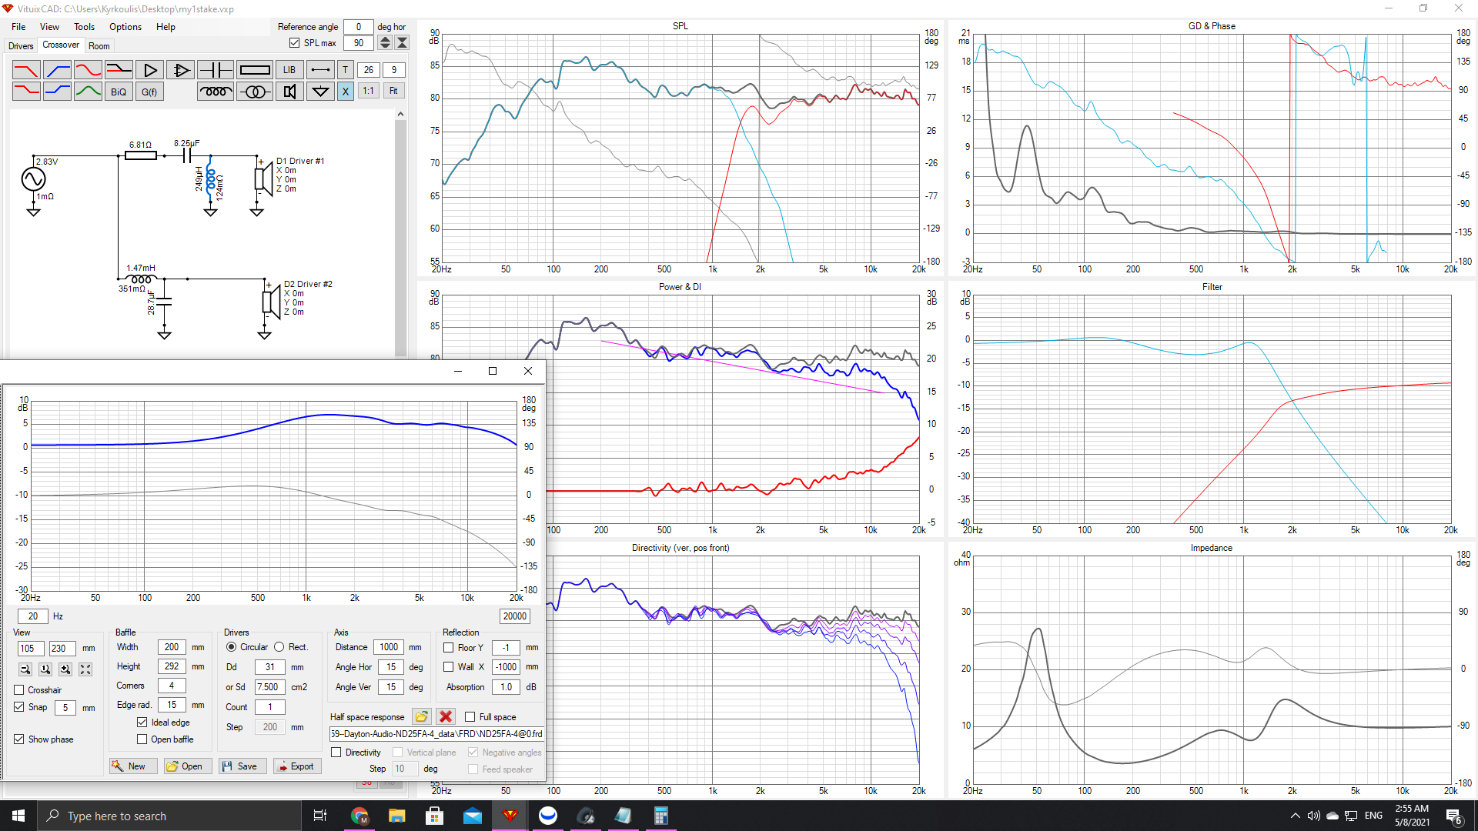The width and height of the screenshot is (1478, 831).
Task: Add a BiQ biquad block
Action: click(119, 92)
